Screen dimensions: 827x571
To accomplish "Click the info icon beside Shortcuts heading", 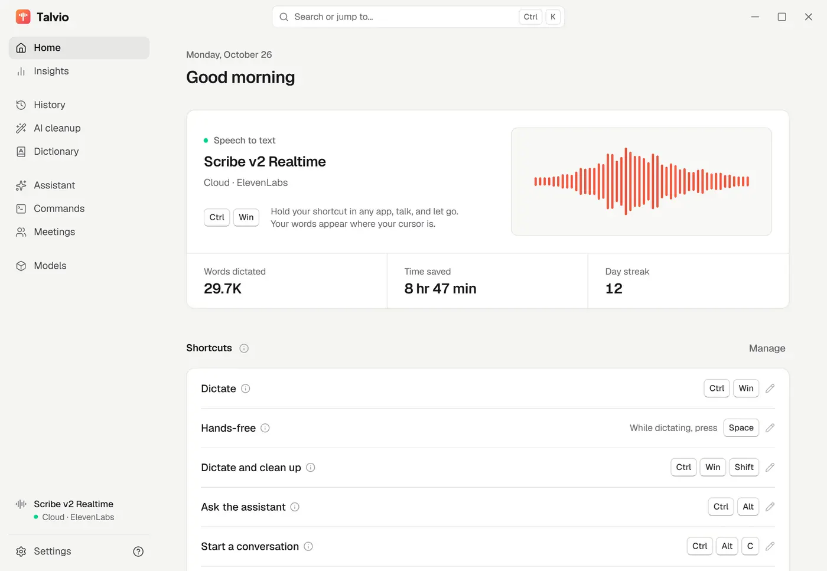I will coord(244,348).
